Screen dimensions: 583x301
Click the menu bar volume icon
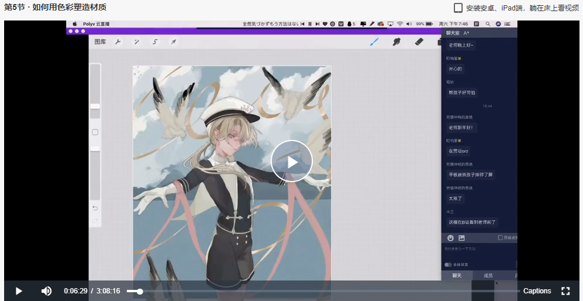pos(409,24)
